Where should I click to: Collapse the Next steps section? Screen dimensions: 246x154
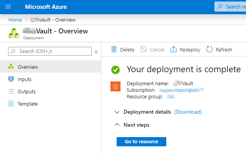pos(117,125)
